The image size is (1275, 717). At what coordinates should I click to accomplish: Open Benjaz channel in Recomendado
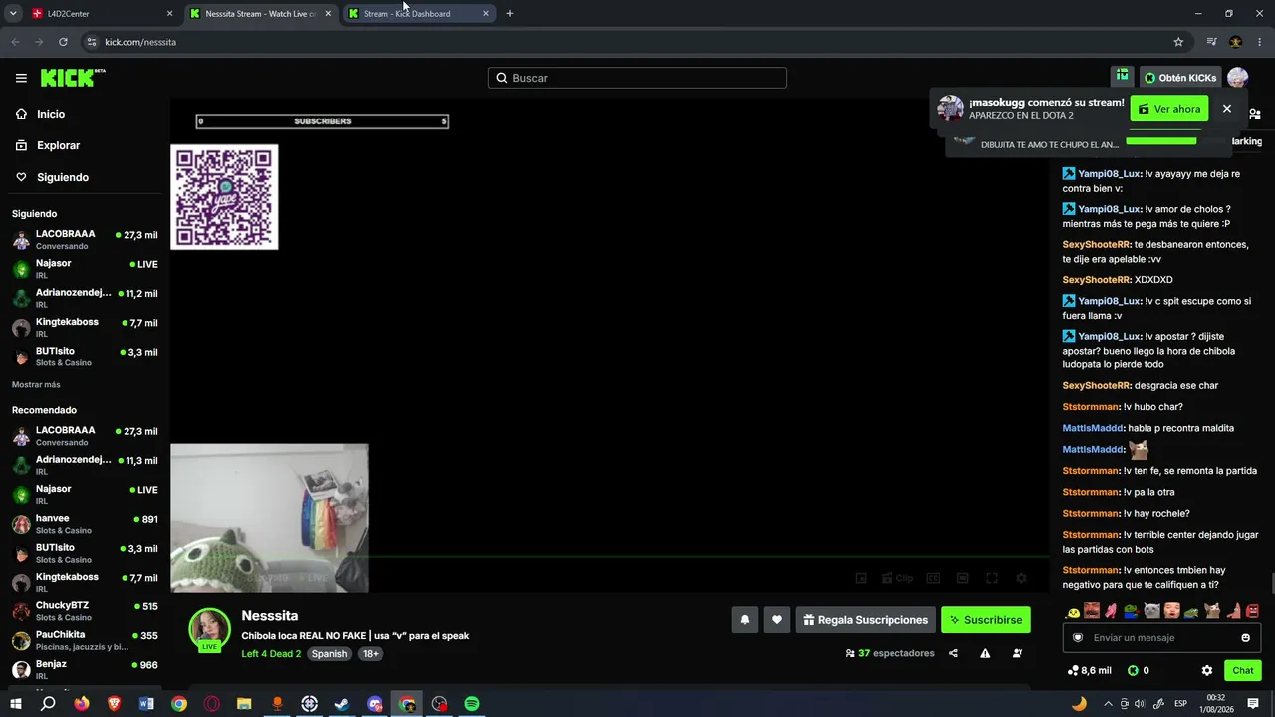(x=85, y=669)
